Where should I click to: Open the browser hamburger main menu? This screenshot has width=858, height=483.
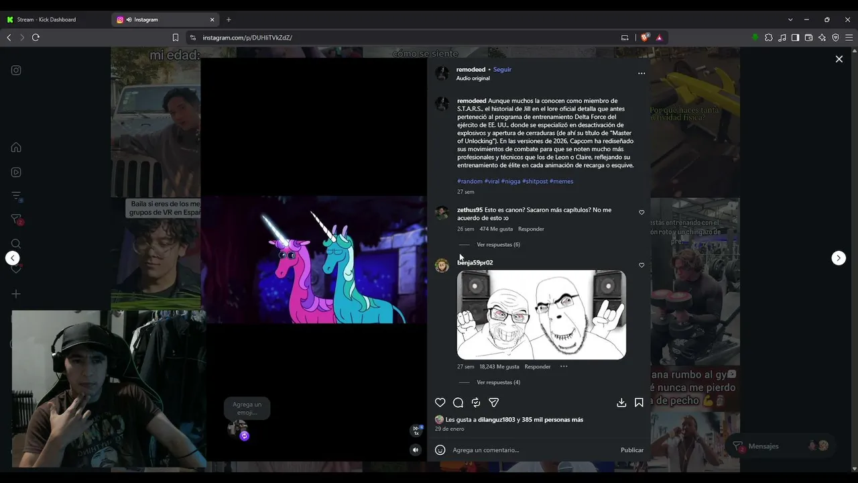click(x=849, y=38)
